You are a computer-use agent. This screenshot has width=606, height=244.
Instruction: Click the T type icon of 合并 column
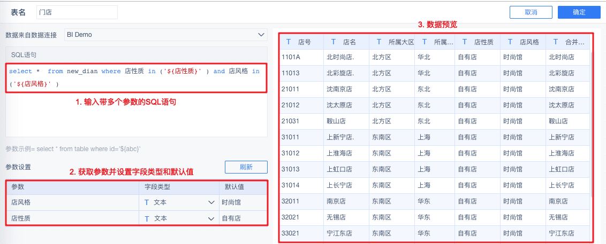(x=556, y=42)
